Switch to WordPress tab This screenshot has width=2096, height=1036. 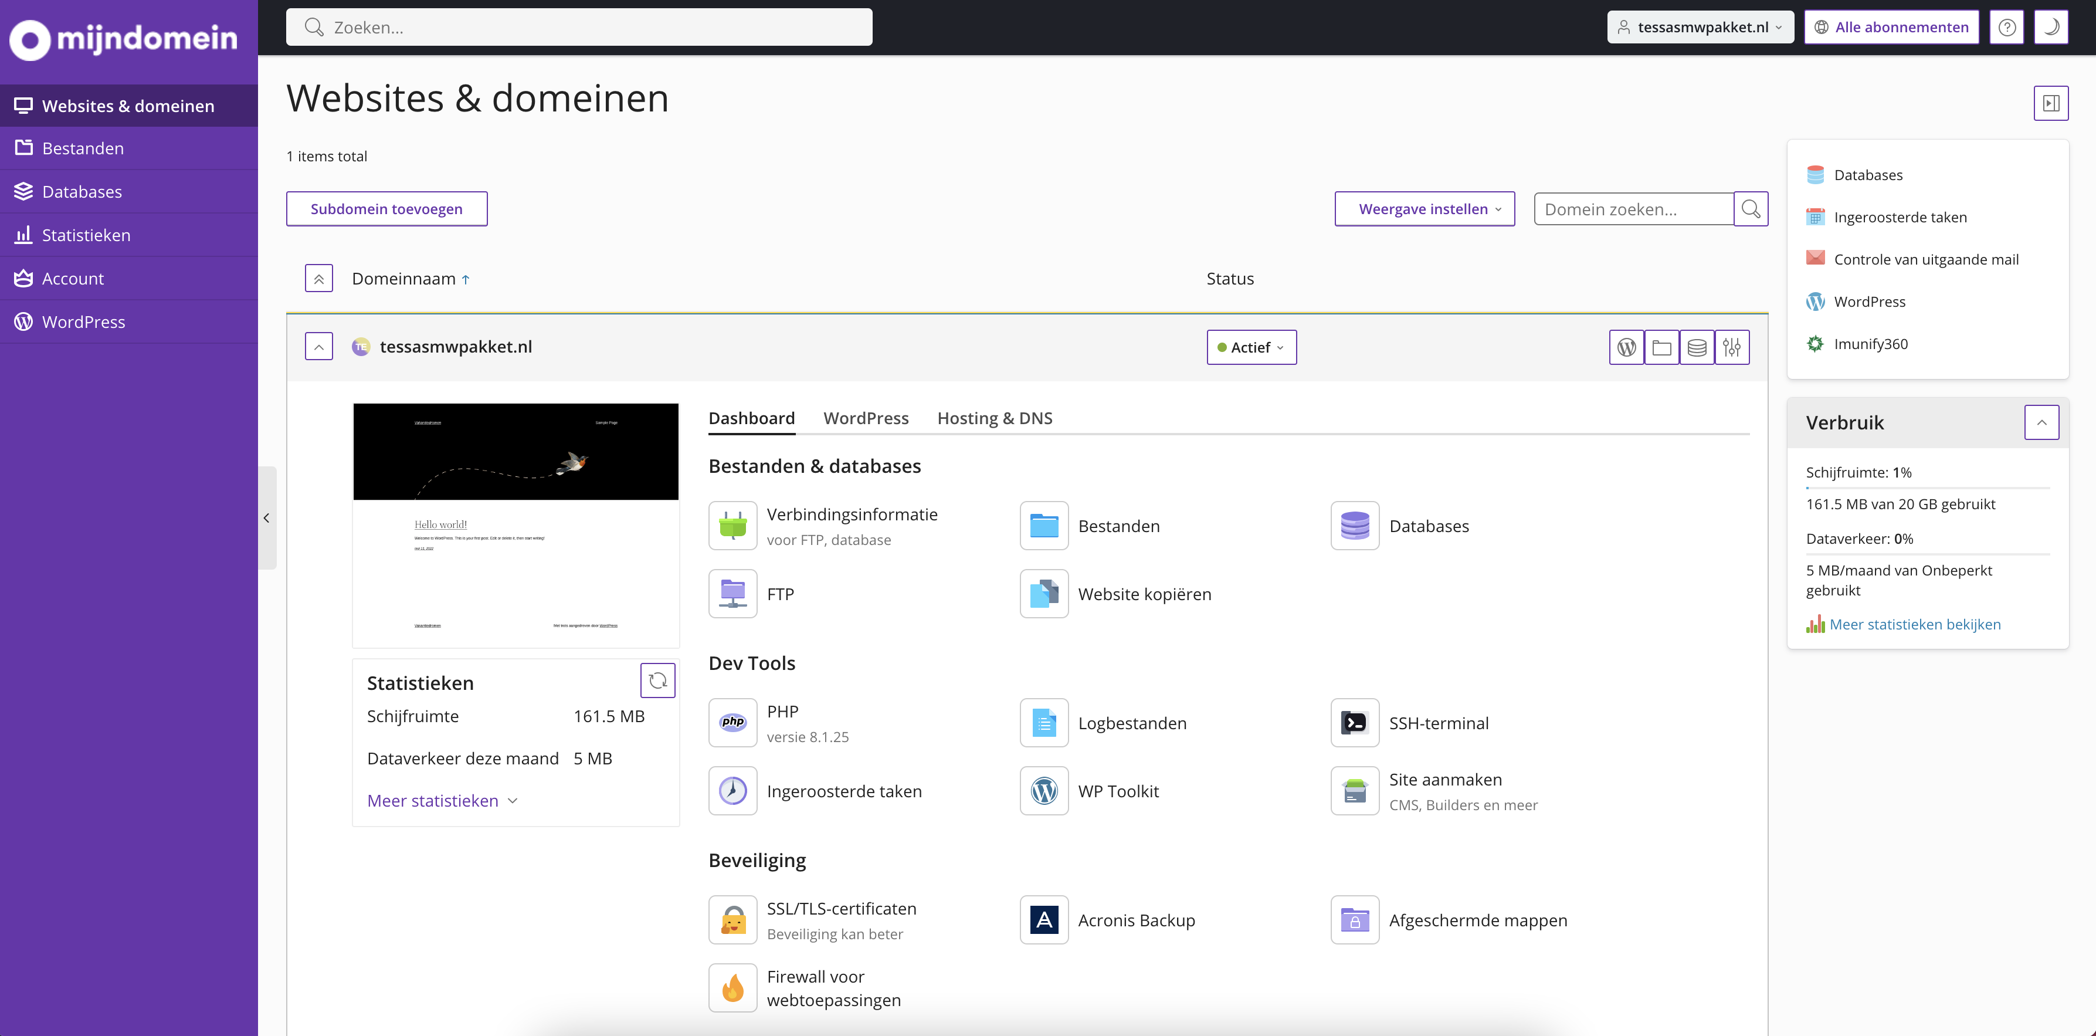tap(865, 417)
